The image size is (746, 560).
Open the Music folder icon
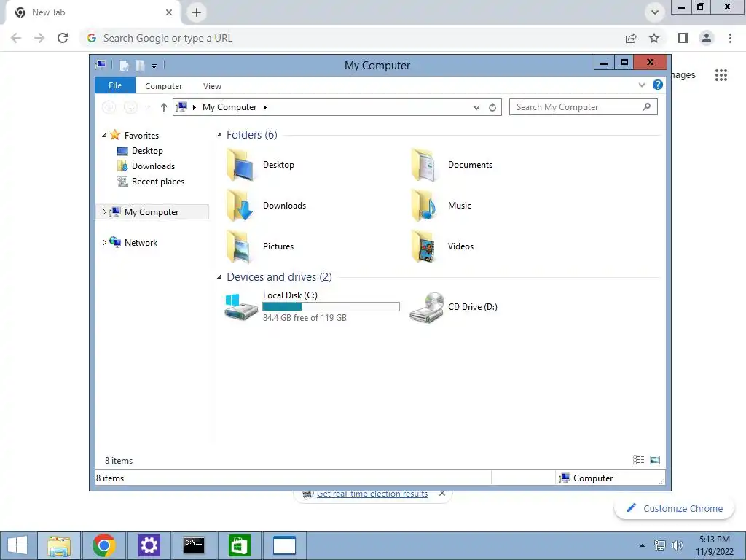click(x=425, y=205)
